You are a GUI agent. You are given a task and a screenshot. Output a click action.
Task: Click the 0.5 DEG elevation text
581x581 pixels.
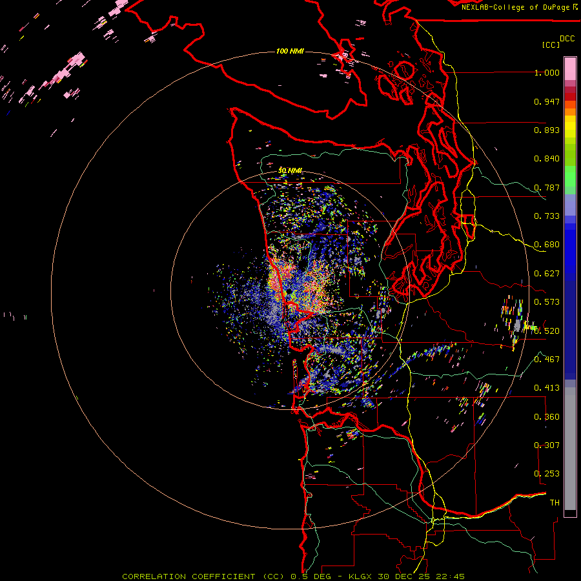[311, 576]
